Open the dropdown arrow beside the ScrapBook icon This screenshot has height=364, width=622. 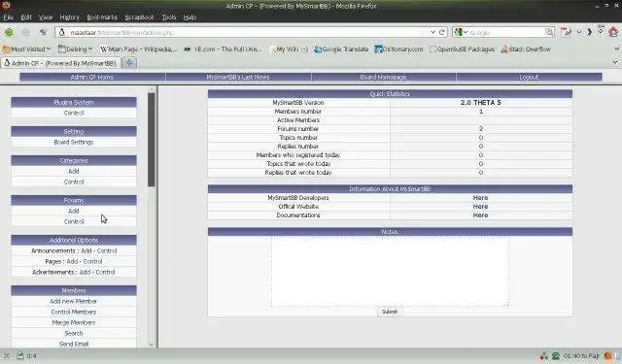click(x=579, y=32)
